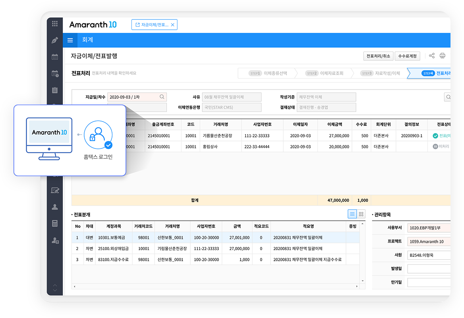Screen dimensions: 464x318
Task: Open the person icon in sidebar
Action: click(x=55, y=207)
